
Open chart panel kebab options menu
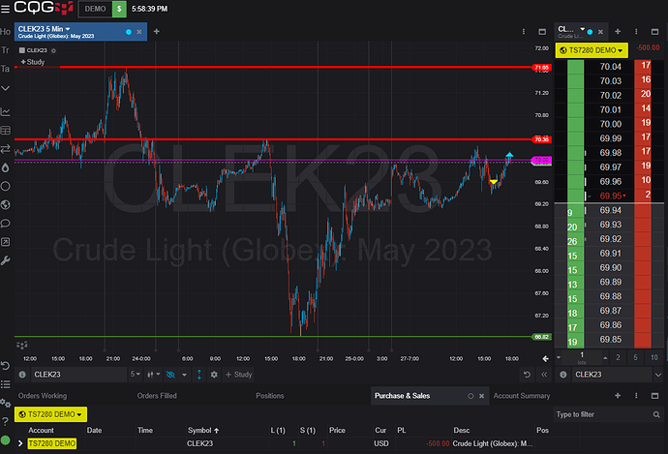(x=524, y=32)
